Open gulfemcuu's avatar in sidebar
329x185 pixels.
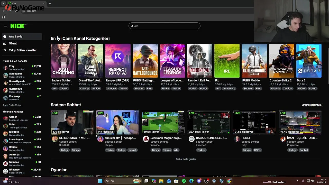coord(5,90)
